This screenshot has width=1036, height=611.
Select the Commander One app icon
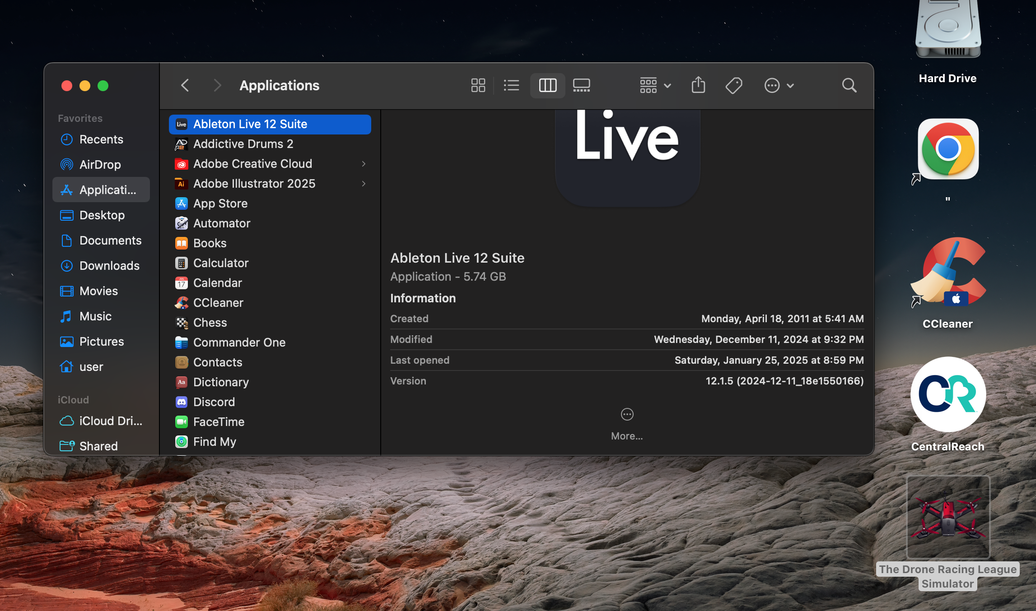click(x=181, y=343)
